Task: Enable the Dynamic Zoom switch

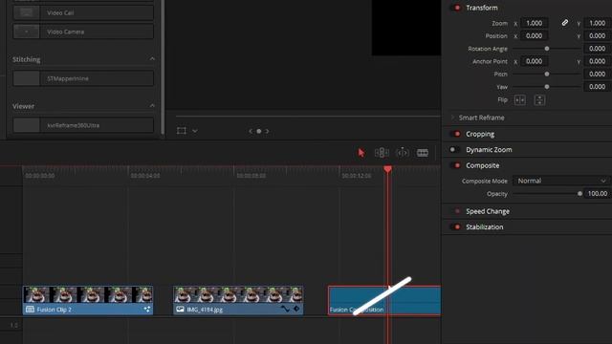Action: point(454,149)
